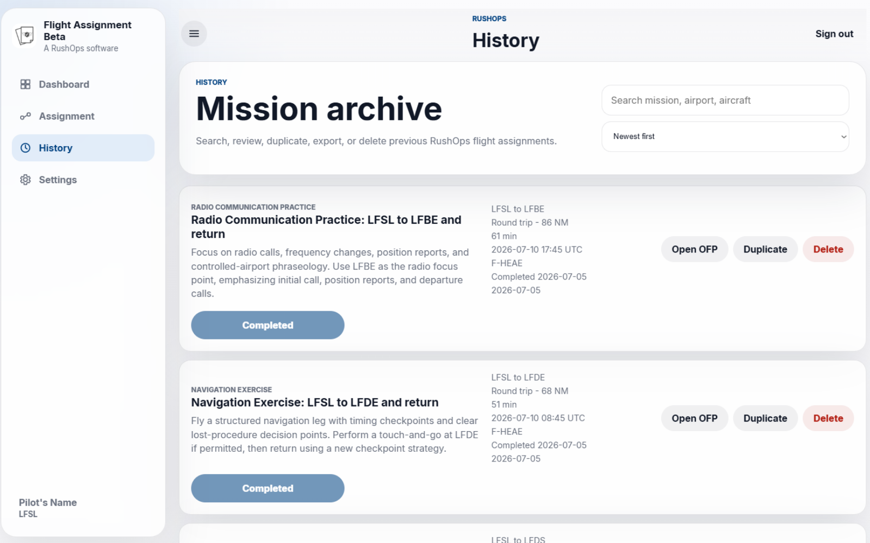
Task: Click '2026-07-10 17:45 UTC' timestamp
Action: click(x=537, y=250)
